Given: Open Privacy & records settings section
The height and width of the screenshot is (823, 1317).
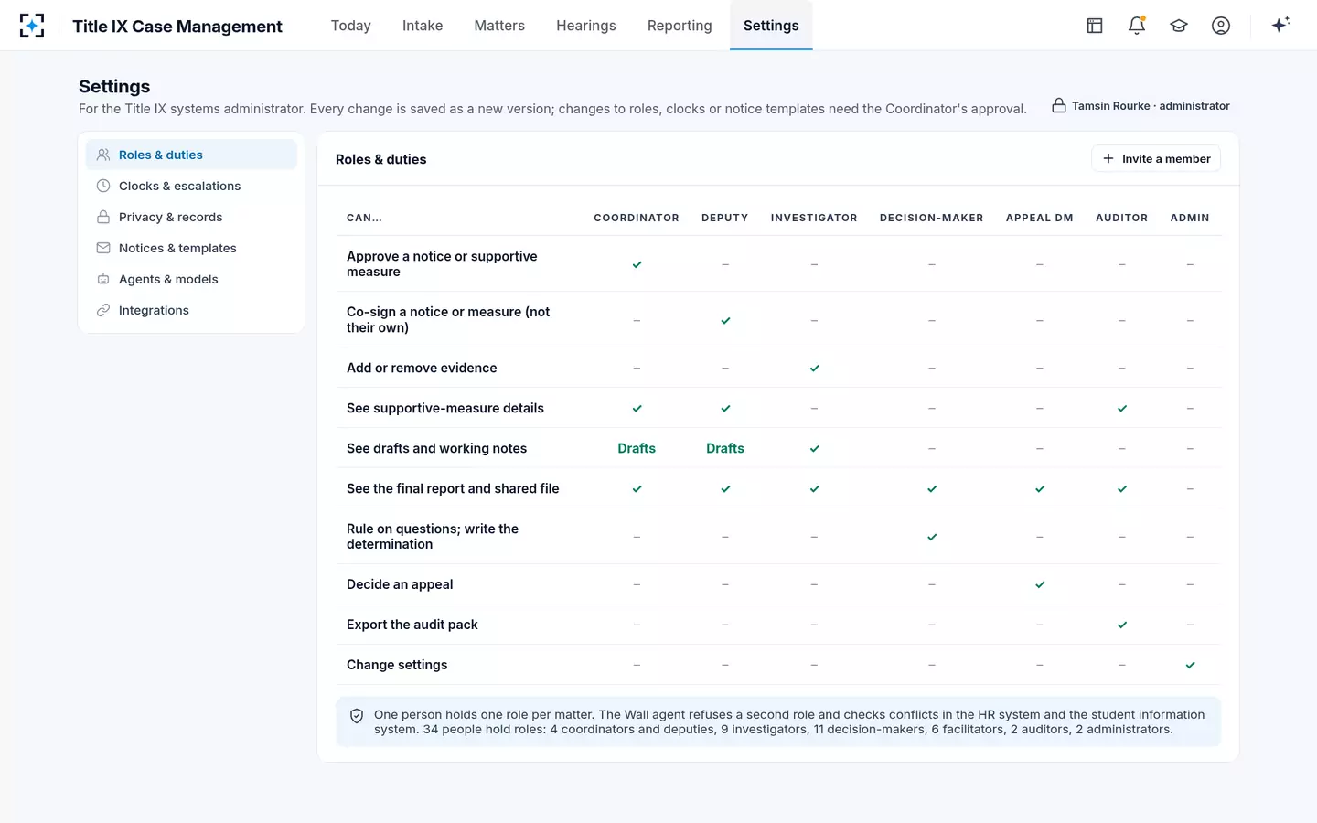Looking at the screenshot, I should pyautogui.click(x=191, y=217).
